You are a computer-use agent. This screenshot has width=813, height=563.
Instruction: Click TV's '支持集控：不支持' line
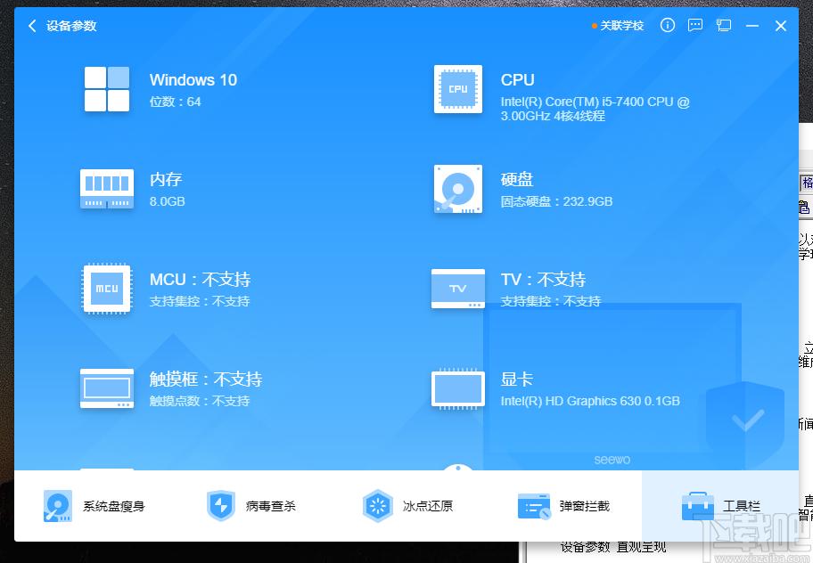click(x=551, y=301)
